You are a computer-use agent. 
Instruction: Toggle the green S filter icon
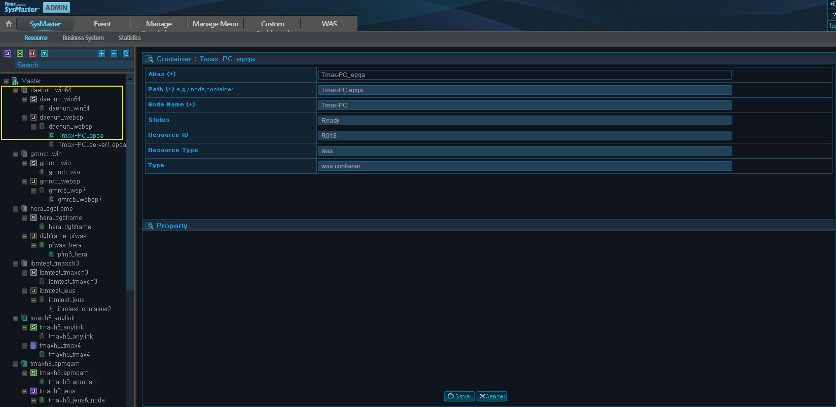pos(20,53)
